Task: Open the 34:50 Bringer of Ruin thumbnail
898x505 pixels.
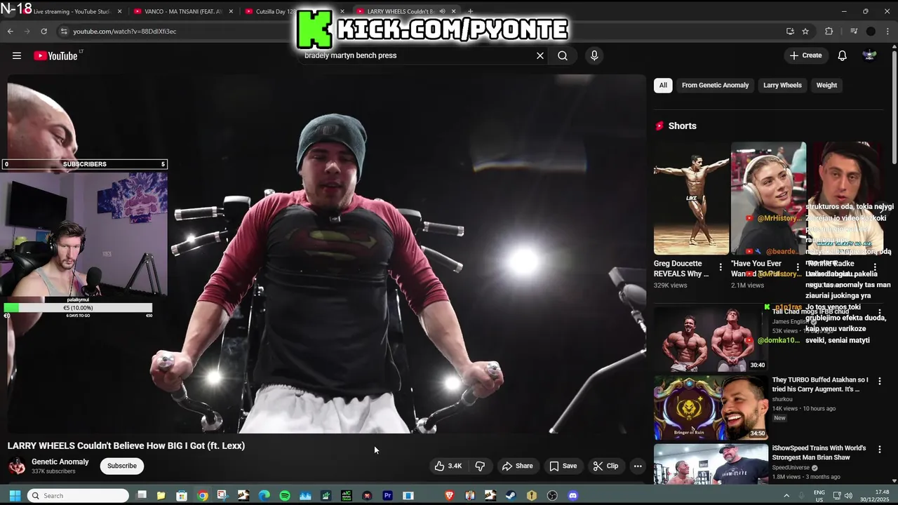Action: (x=711, y=408)
